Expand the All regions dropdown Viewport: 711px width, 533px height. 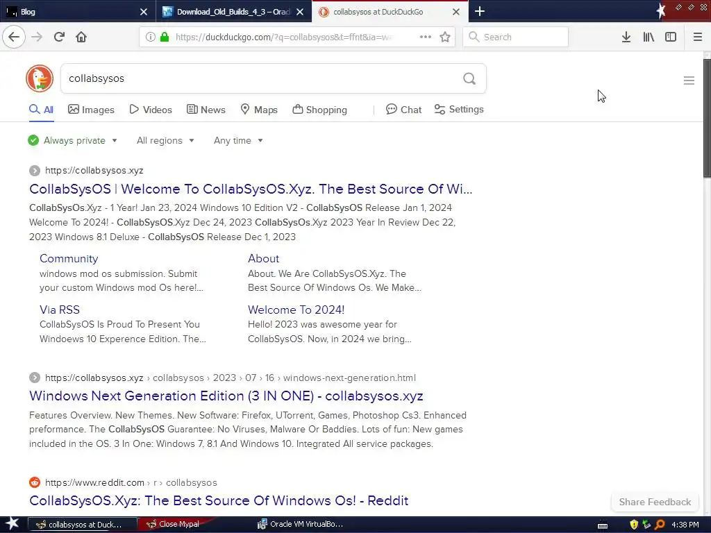point(165,140)
